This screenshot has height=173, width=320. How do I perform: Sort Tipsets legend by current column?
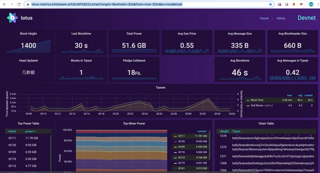coord(308,95)
